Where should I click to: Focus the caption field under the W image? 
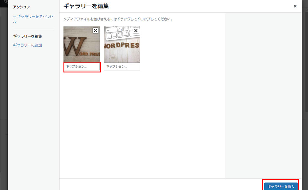point(82,66)
